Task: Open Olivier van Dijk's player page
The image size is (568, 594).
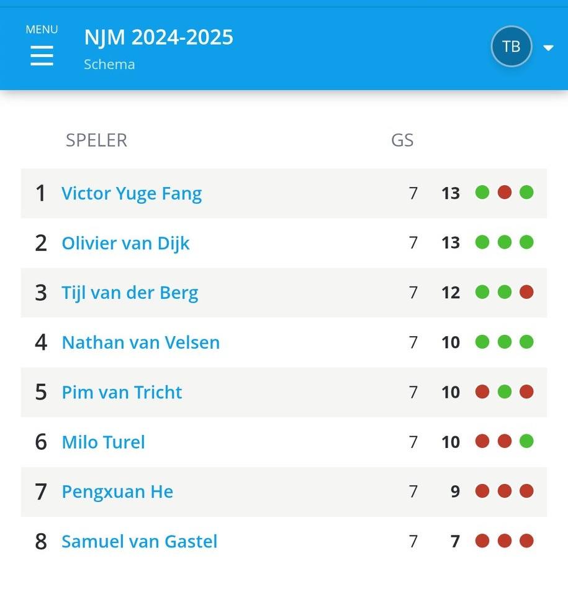Action: pyautogui.click(x=125, y=243)
